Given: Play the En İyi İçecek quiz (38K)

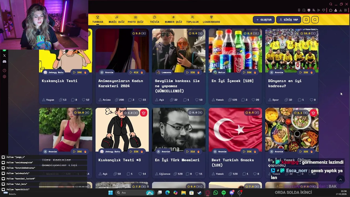Looking at the screenshot, I should click(249, 73).
